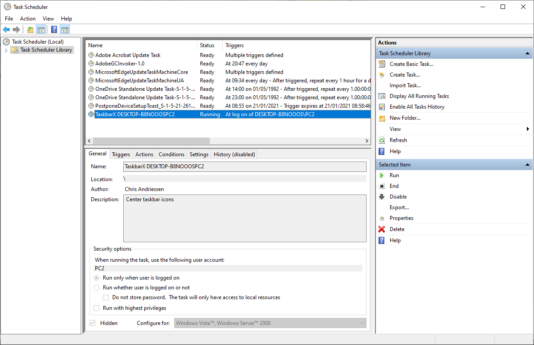
Task: Switch to the Triggers tab
Action: point(121,154)
